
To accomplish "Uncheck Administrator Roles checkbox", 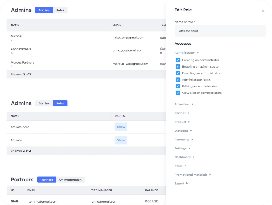I will [178, 80].
